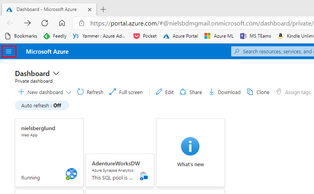This screenshot has height=194, width=314.
Task: Expand the New dashboard dropdown arrow
Action: [x=69, y=92]
